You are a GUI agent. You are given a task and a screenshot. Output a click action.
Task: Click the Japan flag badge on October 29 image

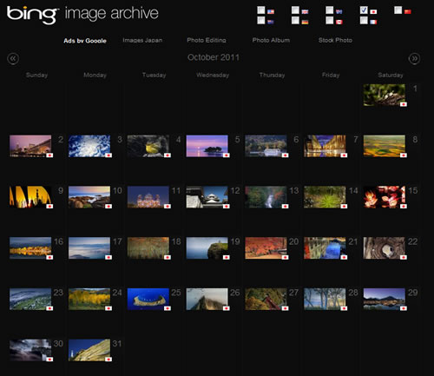click(404, 308)
